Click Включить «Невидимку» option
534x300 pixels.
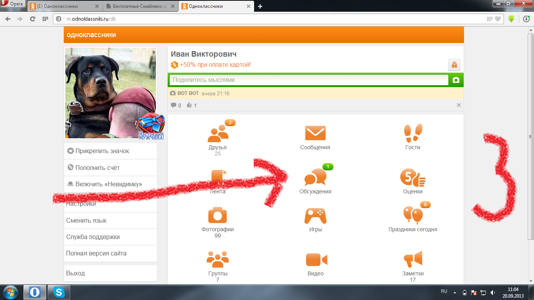click(x=111, y=184)
